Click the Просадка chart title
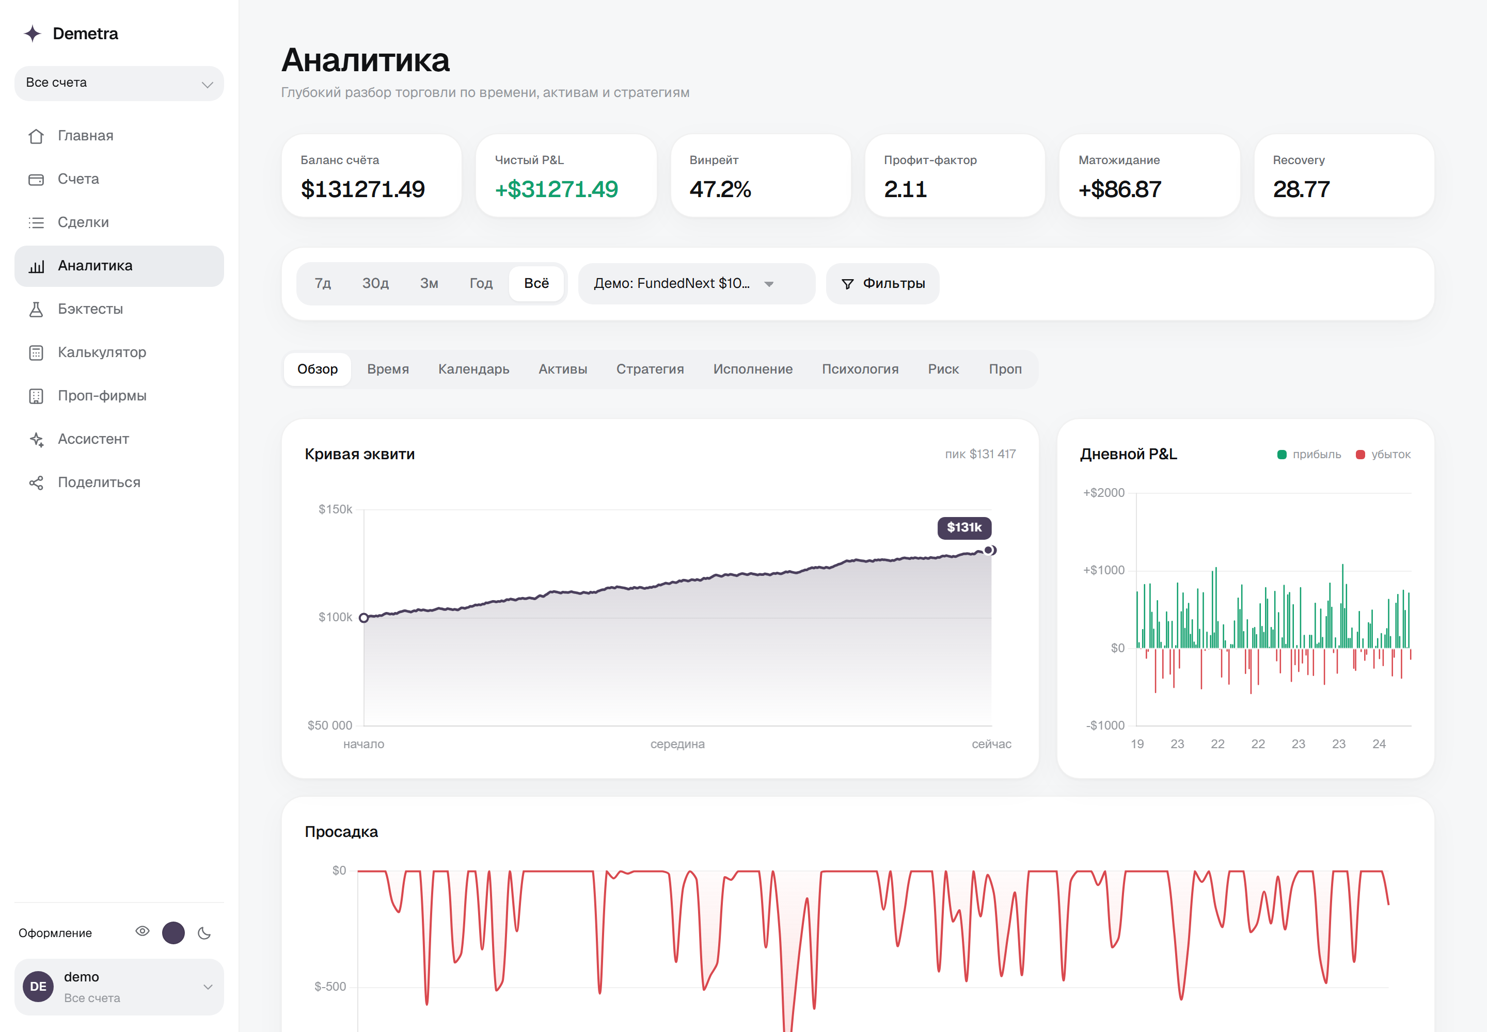1487x1032 pixels. pos(341,832)
